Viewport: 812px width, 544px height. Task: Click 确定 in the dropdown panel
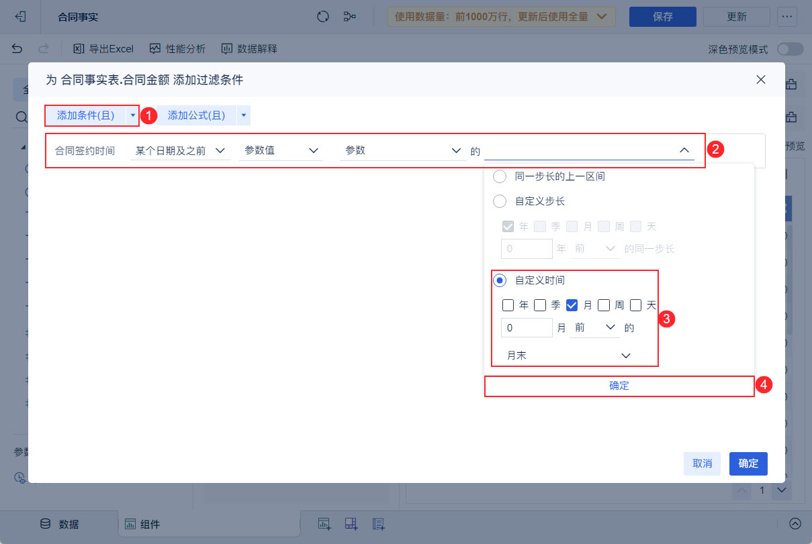(619, 386)
